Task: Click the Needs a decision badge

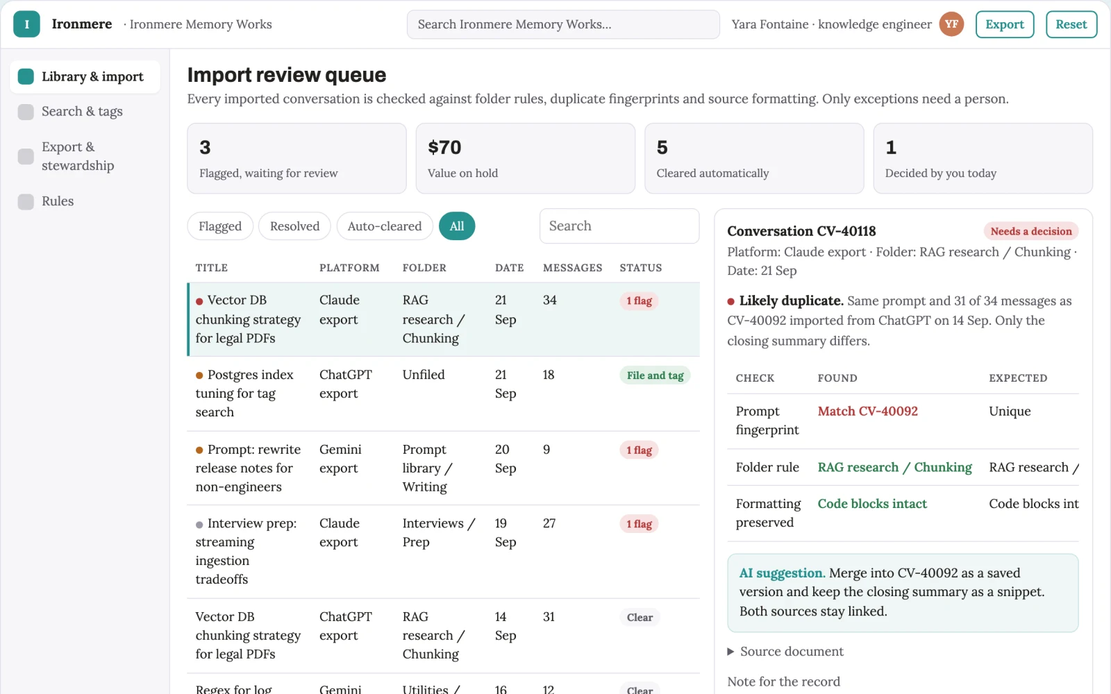Action: pyautogui.click(x=1031, y=232)
